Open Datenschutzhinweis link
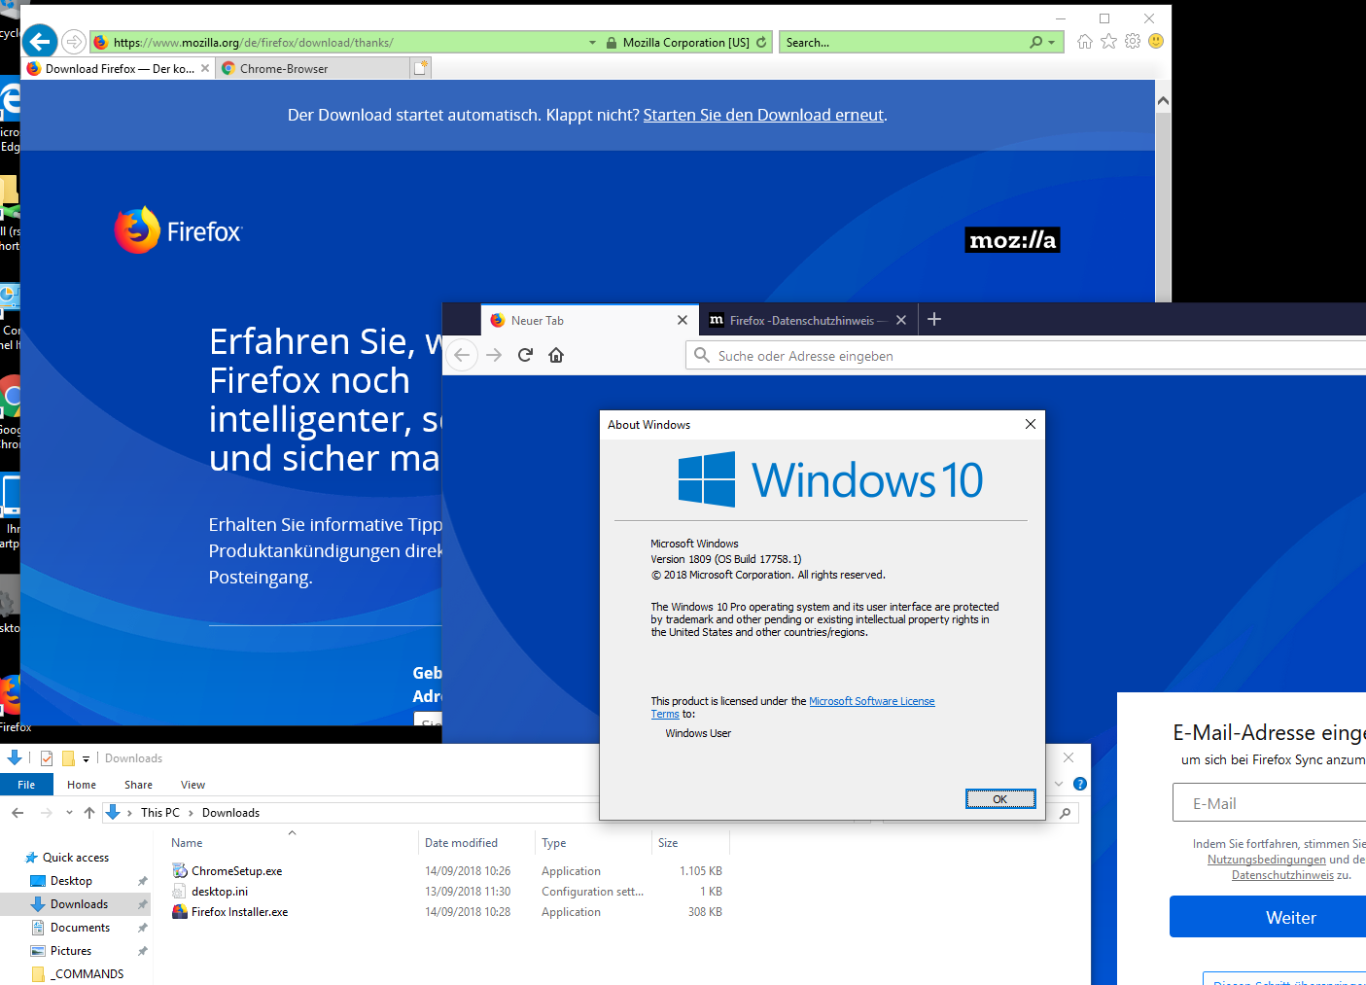 click(1282, 875)
